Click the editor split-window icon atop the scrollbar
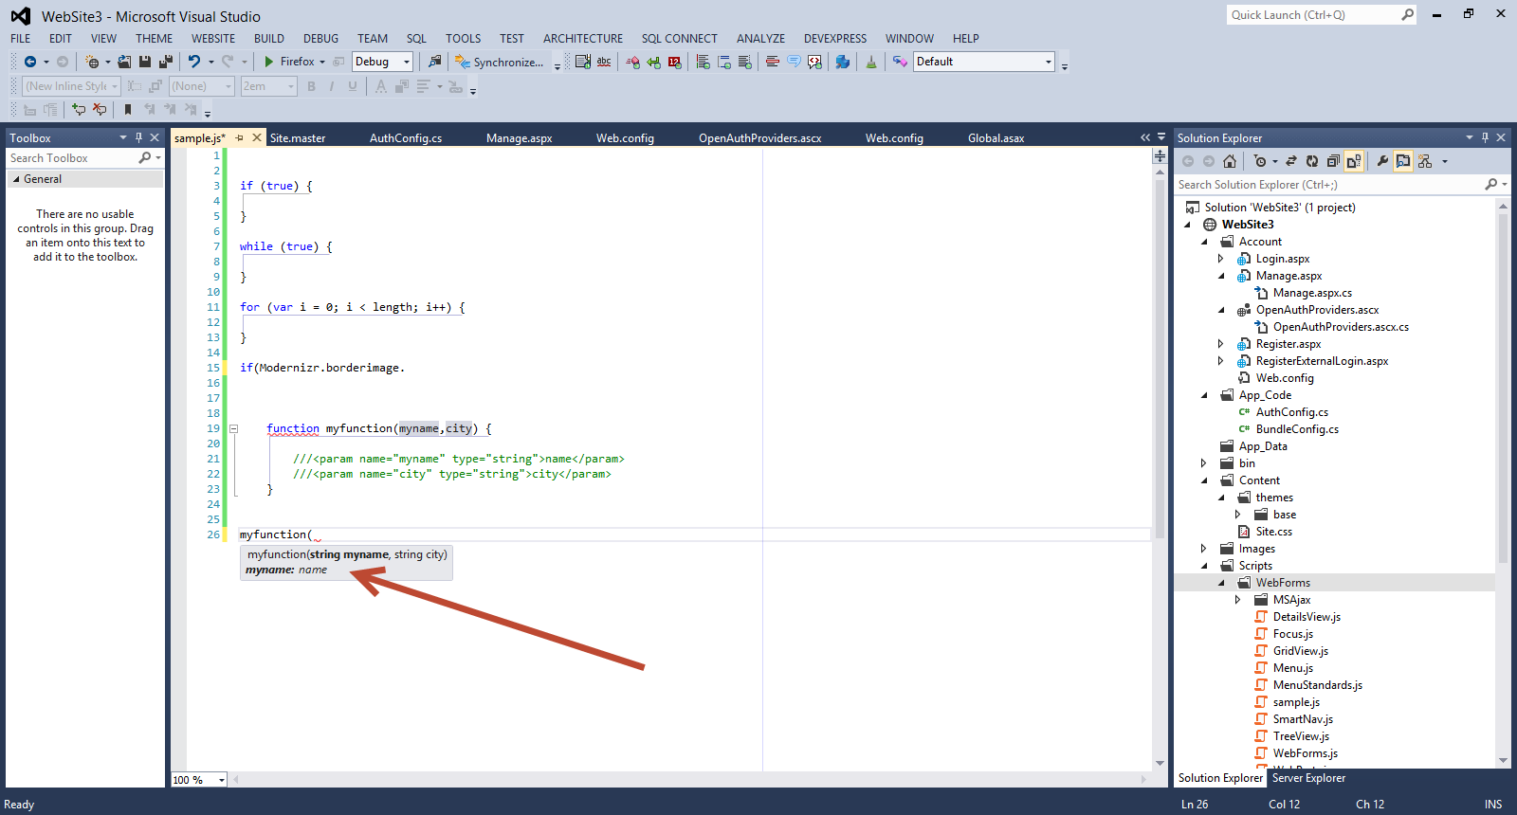Screen dimensions: 1517x815 coord(1160,156)
